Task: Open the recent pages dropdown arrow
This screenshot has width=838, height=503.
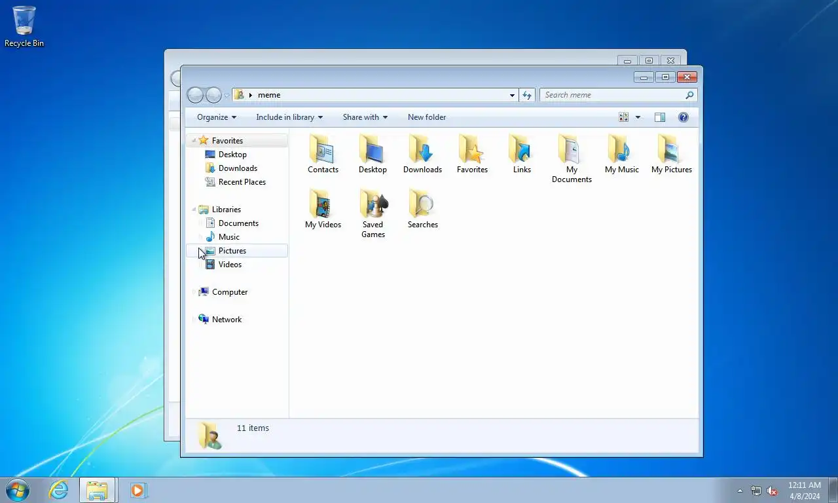Action: (x=227, y=96)
